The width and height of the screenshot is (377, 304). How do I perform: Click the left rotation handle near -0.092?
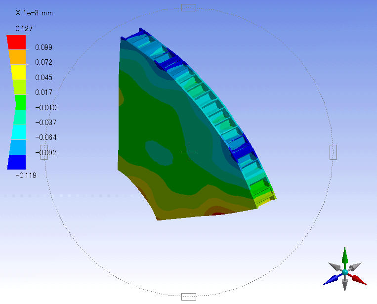tap(44, 152)
